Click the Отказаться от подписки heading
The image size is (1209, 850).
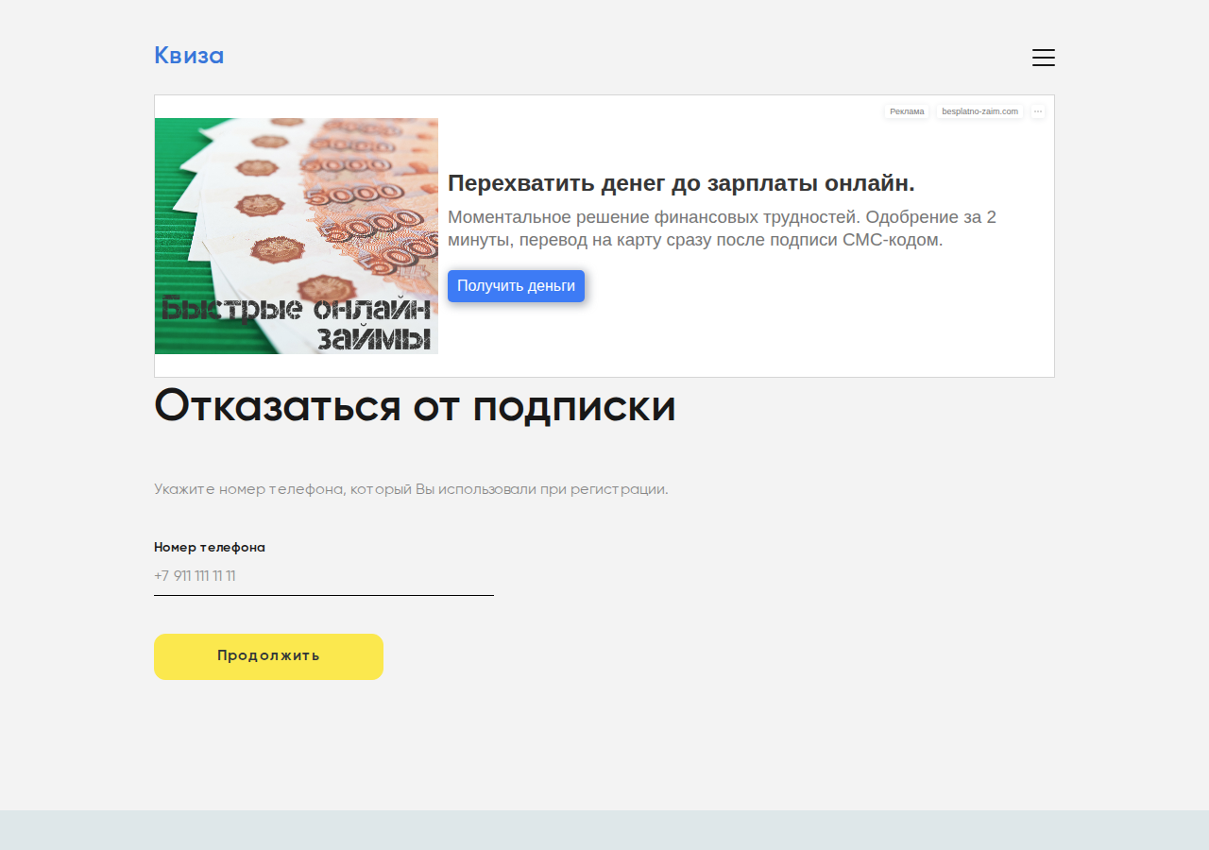click(x=415, y=407)
